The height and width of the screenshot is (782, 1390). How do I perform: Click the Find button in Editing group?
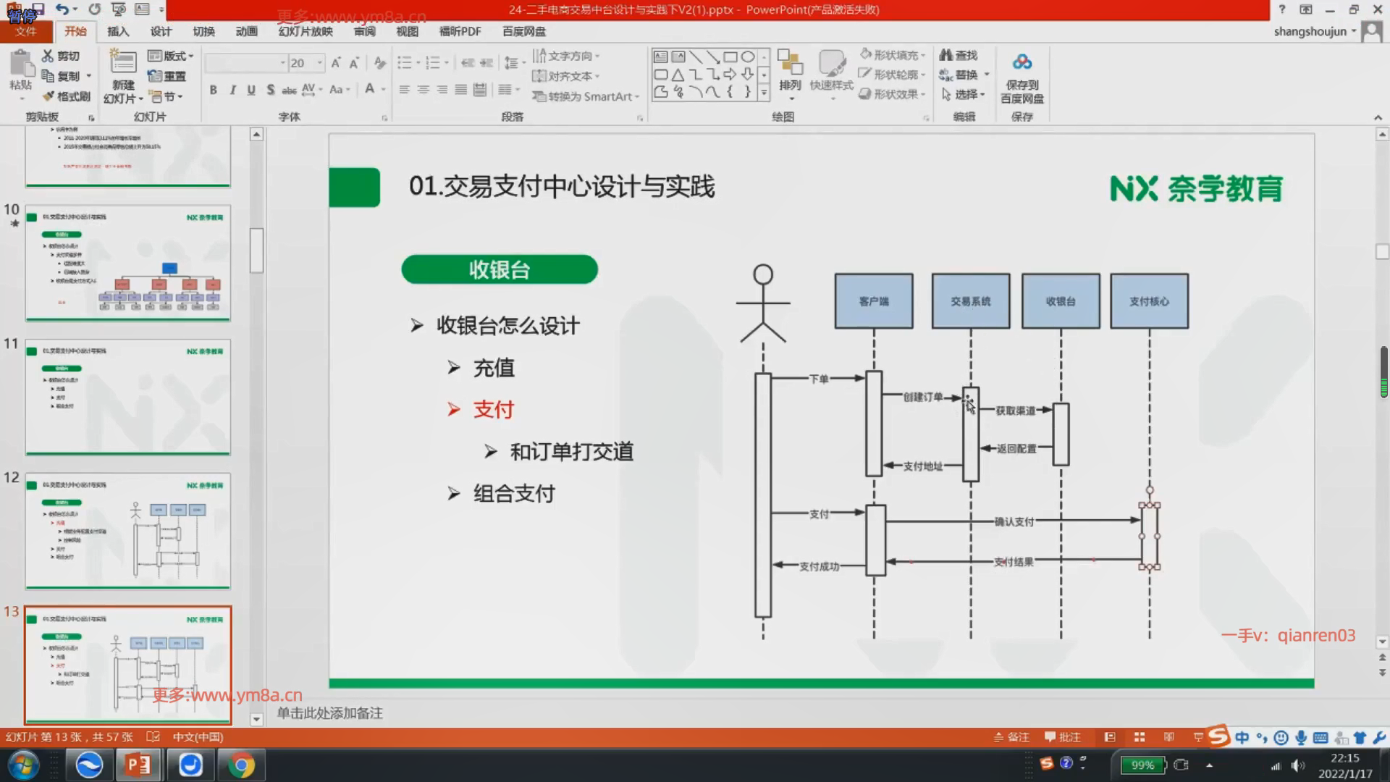point(958,55)
